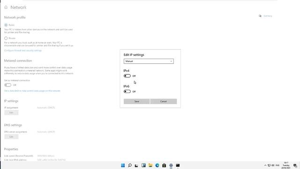Select the Public network profile option
The width and height of the screenshot is (300, 169).
click(x=6, y=25)
